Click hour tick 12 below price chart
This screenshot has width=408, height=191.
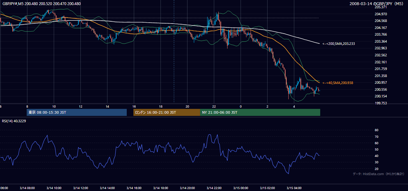point(81,107)
